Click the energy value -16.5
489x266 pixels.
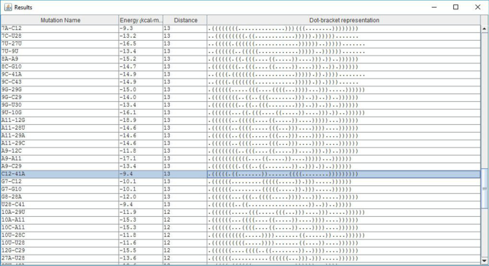[128, 44]
